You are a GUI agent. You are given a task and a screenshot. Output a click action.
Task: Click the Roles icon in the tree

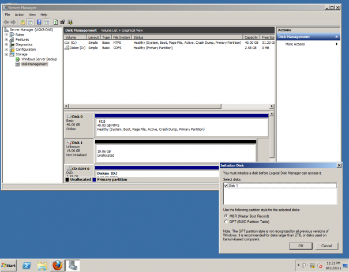(x=12, y=35)
